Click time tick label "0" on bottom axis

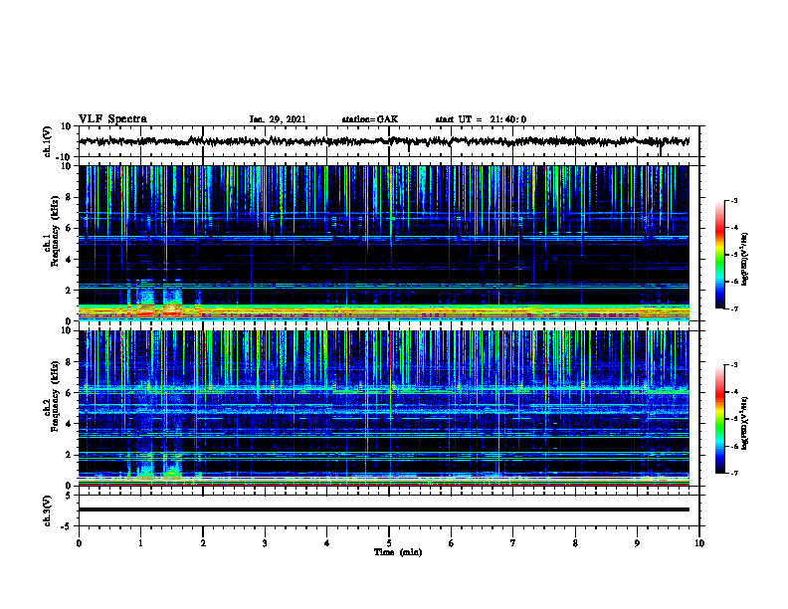pos(79,543)
